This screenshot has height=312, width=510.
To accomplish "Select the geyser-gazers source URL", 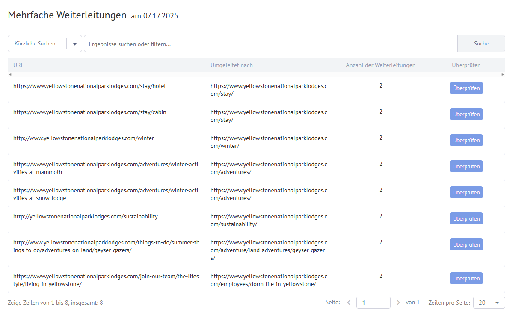I will point(107,246).
